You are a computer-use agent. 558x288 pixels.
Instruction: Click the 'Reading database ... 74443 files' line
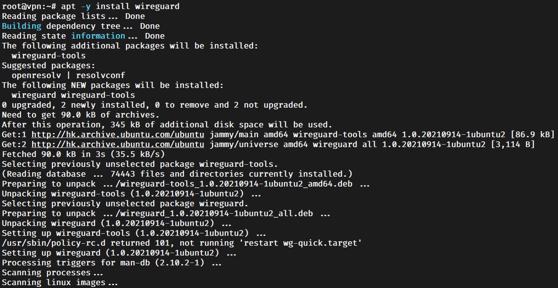pos(177,174)
